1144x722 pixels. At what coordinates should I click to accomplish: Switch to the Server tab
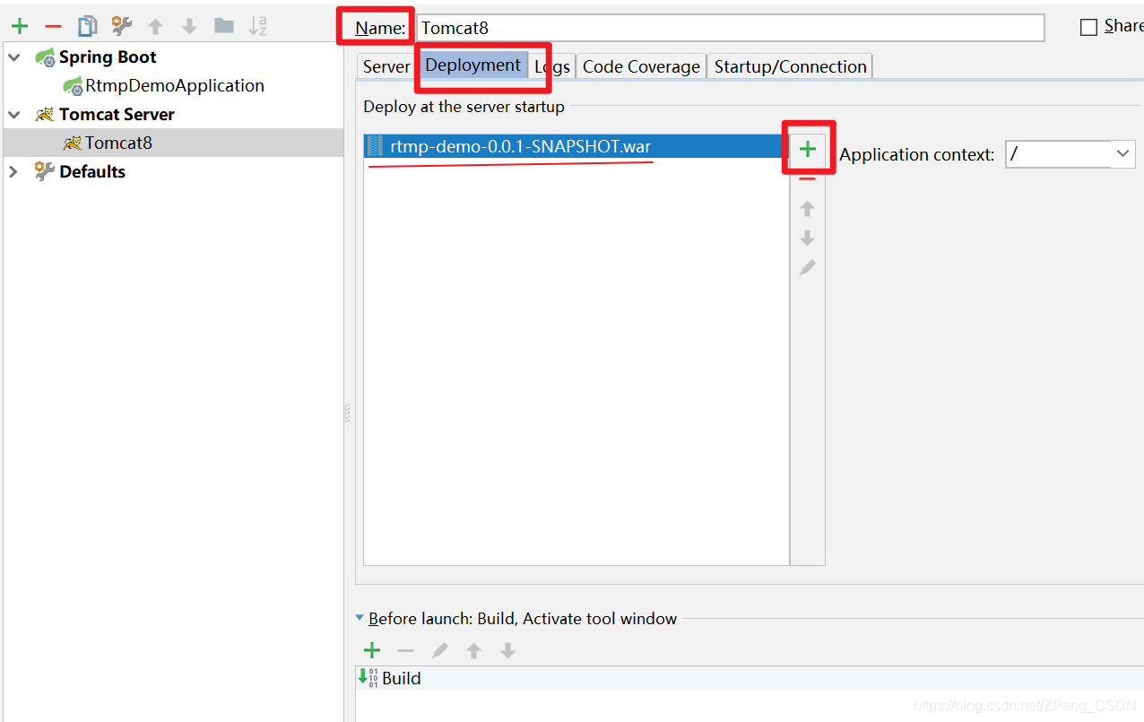pyautogui.click(x=386, y=65)
